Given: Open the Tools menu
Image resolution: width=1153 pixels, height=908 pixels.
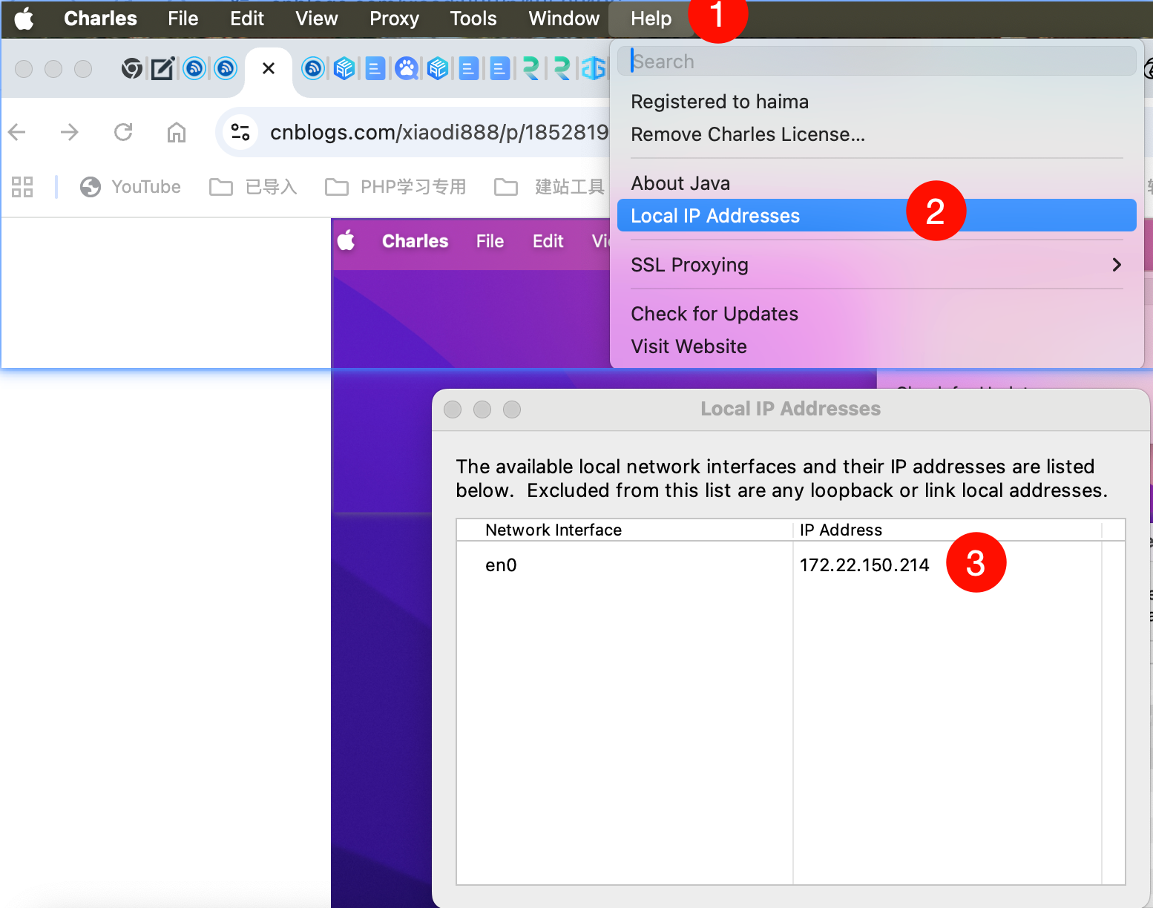Looking at the screenshot, I should (473, 19).
